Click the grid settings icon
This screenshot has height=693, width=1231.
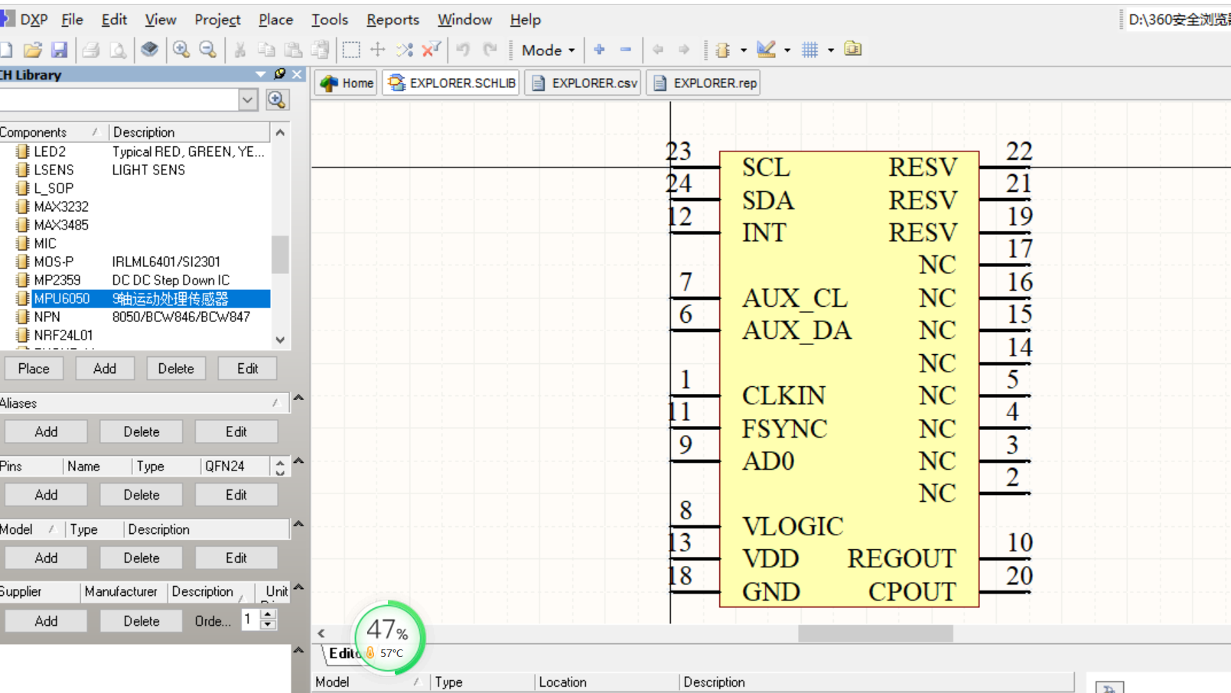click(x=809, y=50)
